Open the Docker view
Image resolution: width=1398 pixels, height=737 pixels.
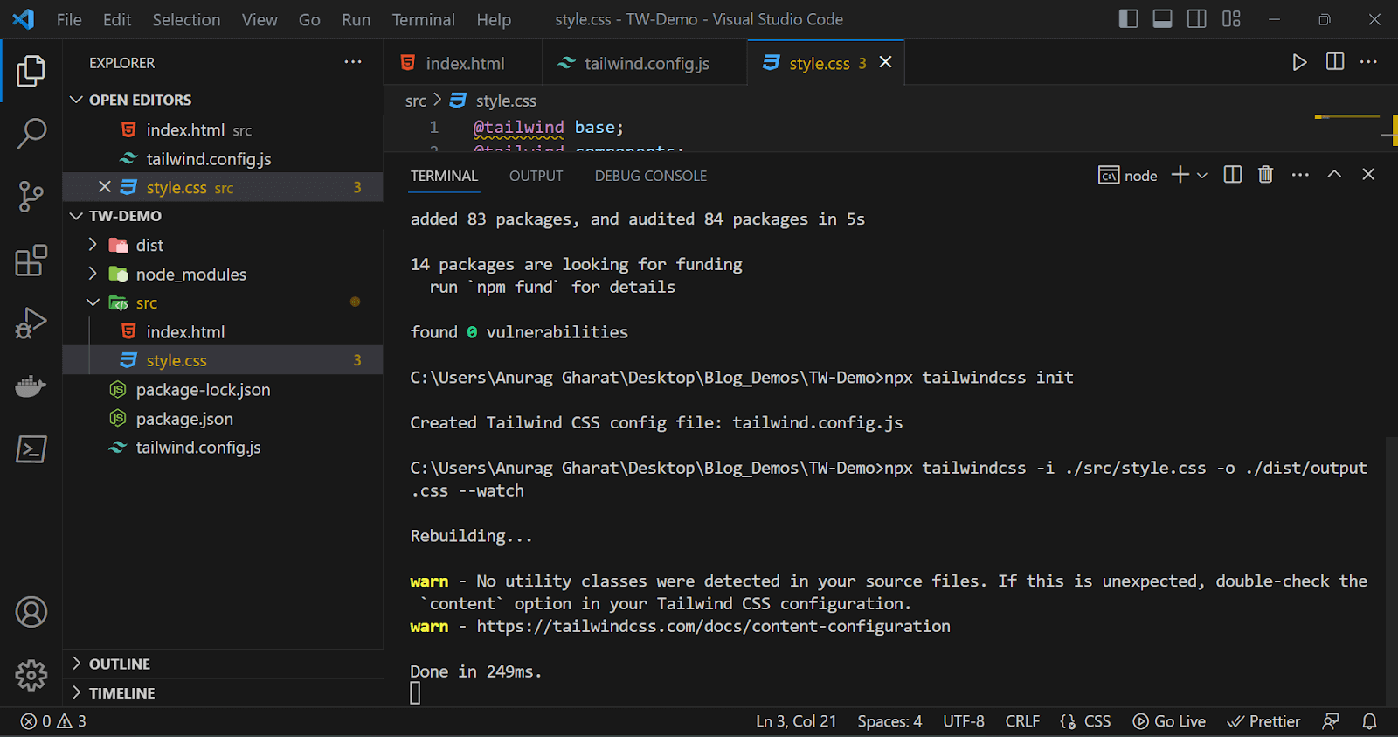[x=31, y=386]
